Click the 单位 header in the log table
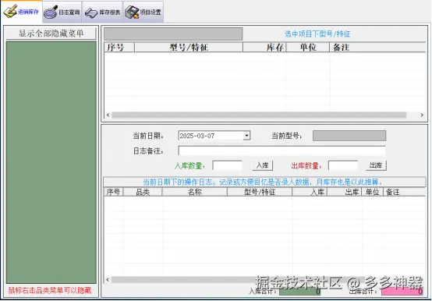432x301 pixels. point(373,192)
